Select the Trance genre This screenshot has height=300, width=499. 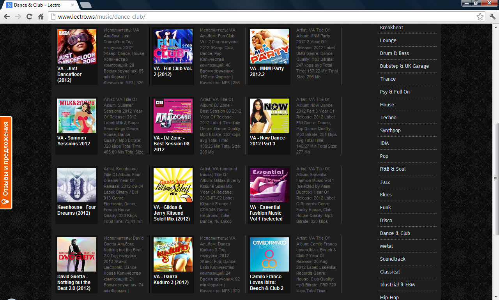[388, 79]
